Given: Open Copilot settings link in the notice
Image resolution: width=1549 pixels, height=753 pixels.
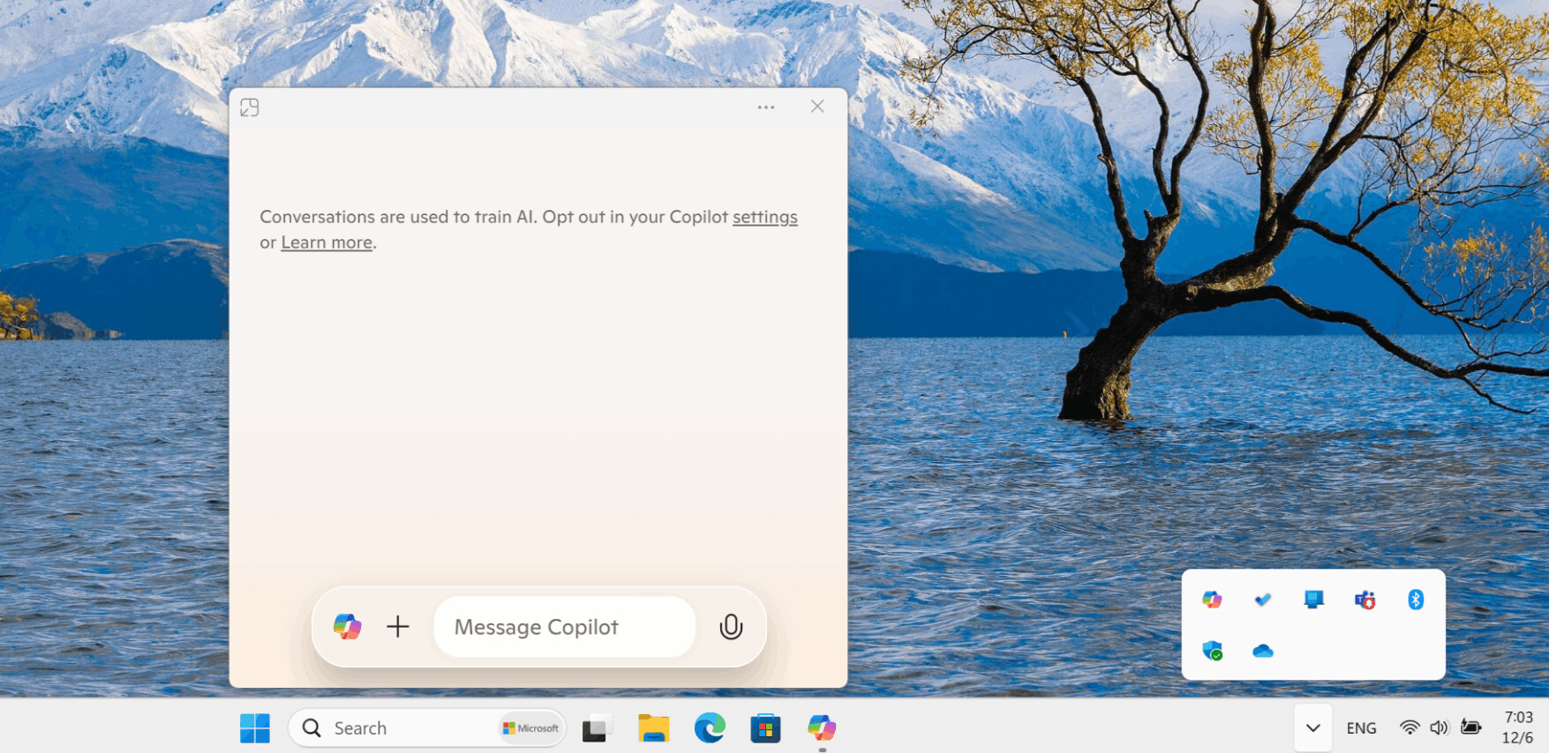Looking at the screenshot, I should (x=764, y=217).
